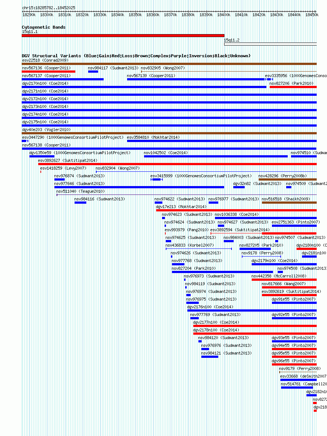
Task: Select the nsv9179 (Perry2008) label
Action: tap(300, 369)
